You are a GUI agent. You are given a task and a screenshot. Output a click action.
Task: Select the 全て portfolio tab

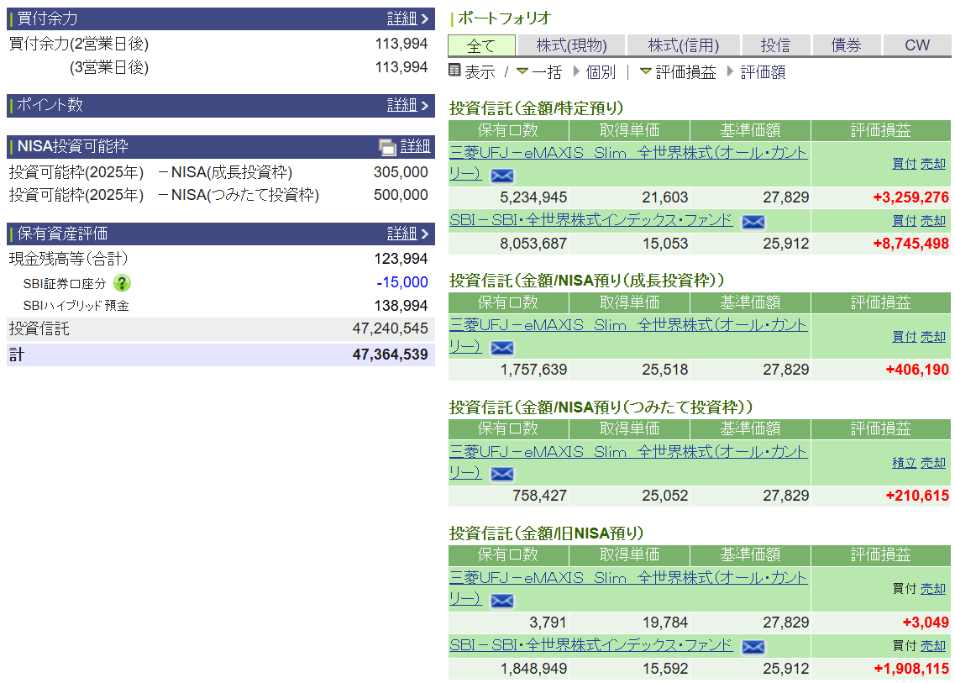[x=481, y=45]
